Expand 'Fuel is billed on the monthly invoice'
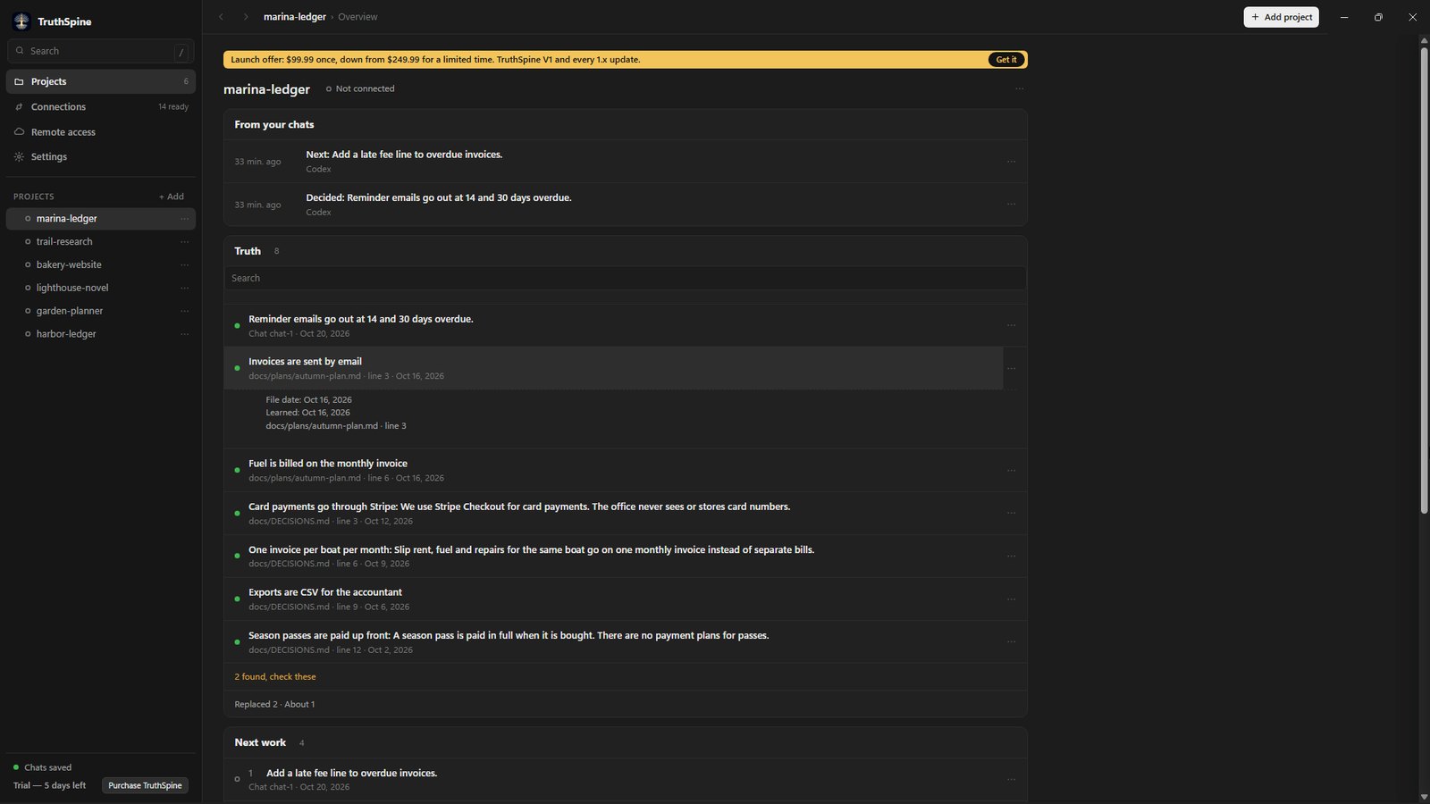Viewport: 1430px width, 804px height. click(613, 470)
